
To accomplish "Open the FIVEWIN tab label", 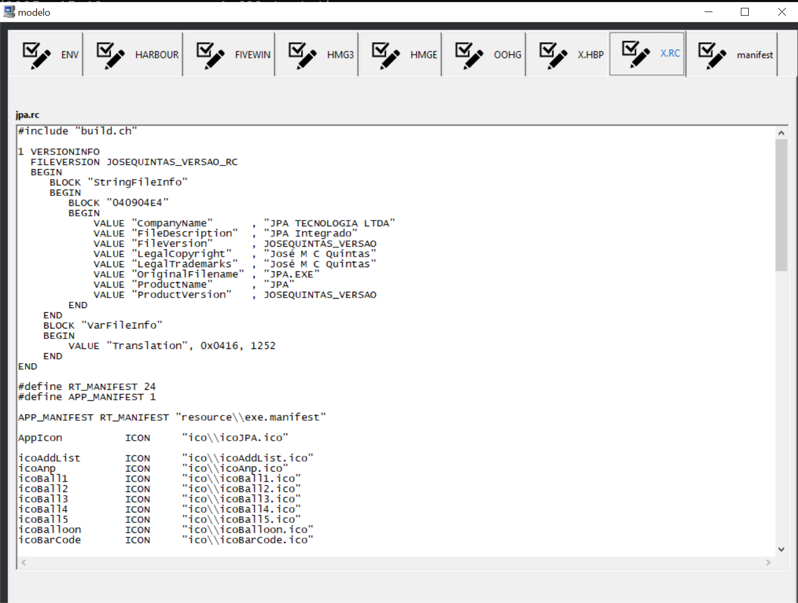I will [x=252, y=55].
